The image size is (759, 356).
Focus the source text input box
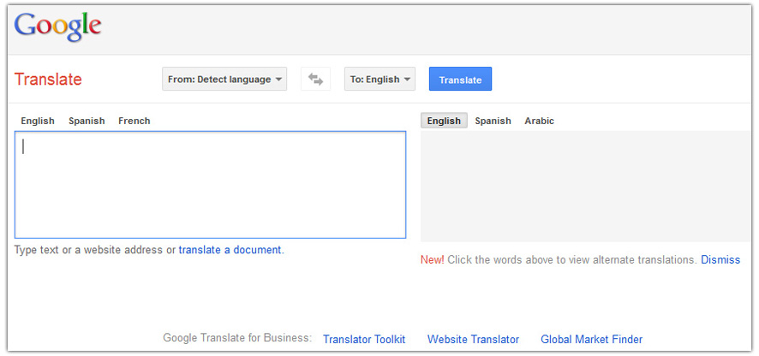[210, 185]
